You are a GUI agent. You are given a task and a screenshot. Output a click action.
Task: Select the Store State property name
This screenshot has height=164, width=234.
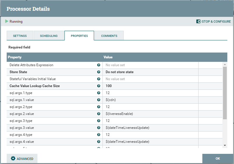point(18,72)
